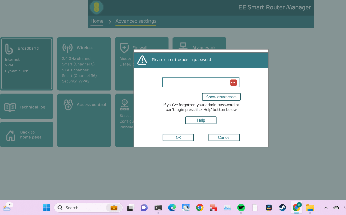The width and height of the screenshot is (346, 215).
Task: Focus the admin password input field
Action: [201, 82]
